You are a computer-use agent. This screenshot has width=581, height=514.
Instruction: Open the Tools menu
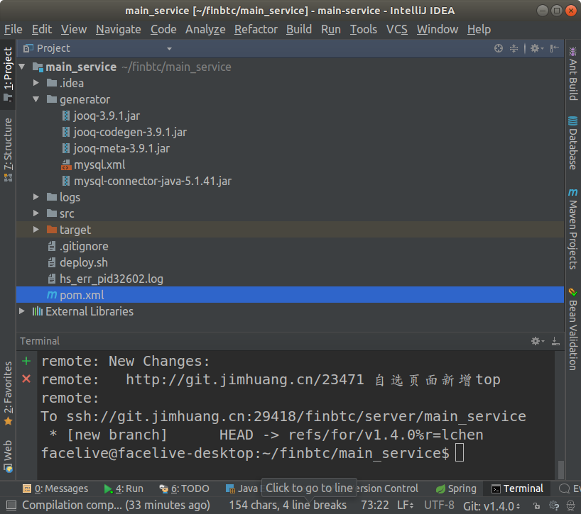364,29
